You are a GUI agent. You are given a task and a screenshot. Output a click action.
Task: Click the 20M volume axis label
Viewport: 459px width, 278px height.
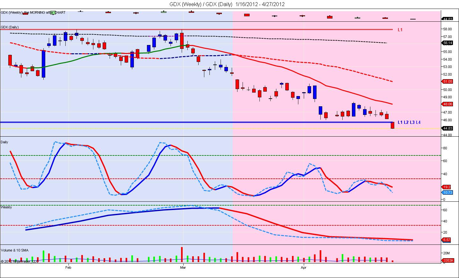[446, 253]
